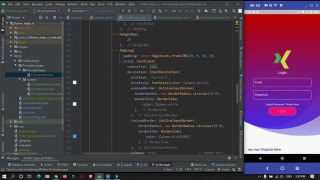
Task: Open Search Everywhere magnifier in toolbar
Action: (x=234, y=11)
